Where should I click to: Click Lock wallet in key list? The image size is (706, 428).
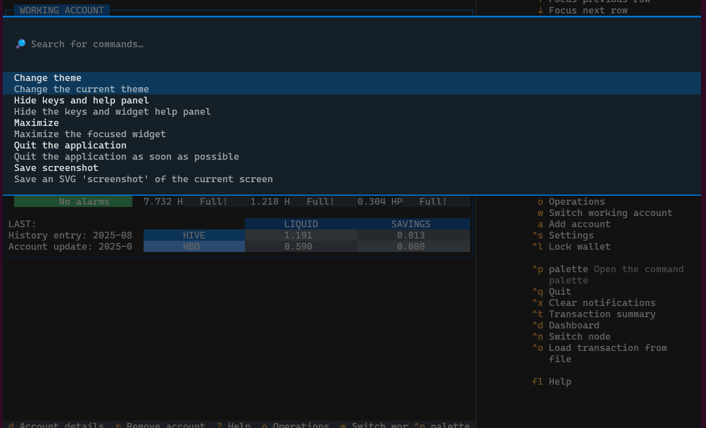[x=579, y=246]
